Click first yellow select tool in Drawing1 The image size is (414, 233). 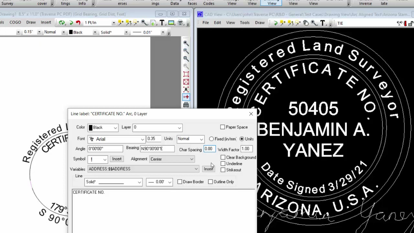click(x=121, y=23)
